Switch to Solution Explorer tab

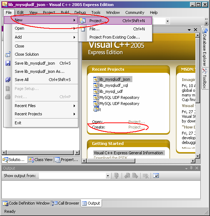click(x=14, y=160)
